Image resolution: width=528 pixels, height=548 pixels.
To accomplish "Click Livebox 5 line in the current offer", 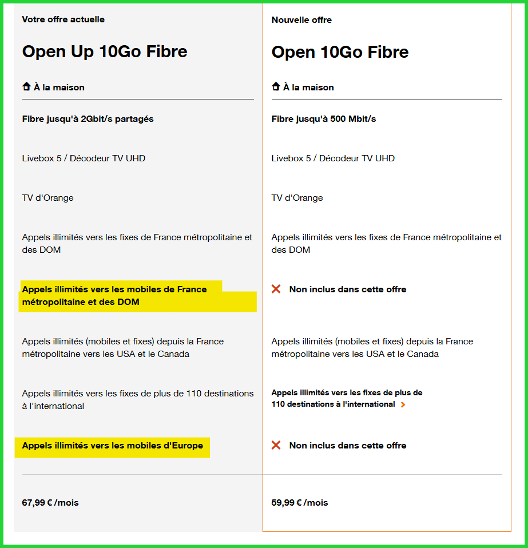I will click(84, 158).
